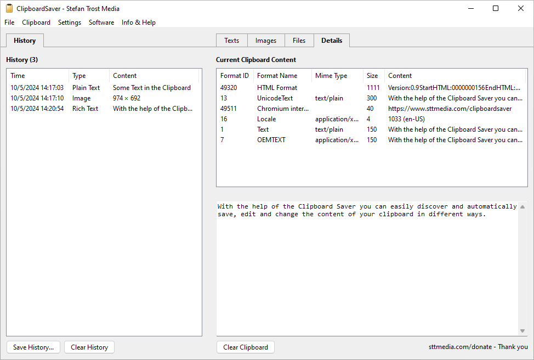This screenshot has height=360, width=534.
Task: Click inside the clipboard text preview area
Action: (x=366, y=269)
